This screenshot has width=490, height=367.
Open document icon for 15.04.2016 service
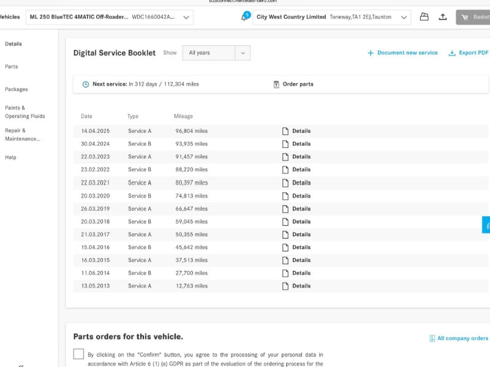pos(285,248)
